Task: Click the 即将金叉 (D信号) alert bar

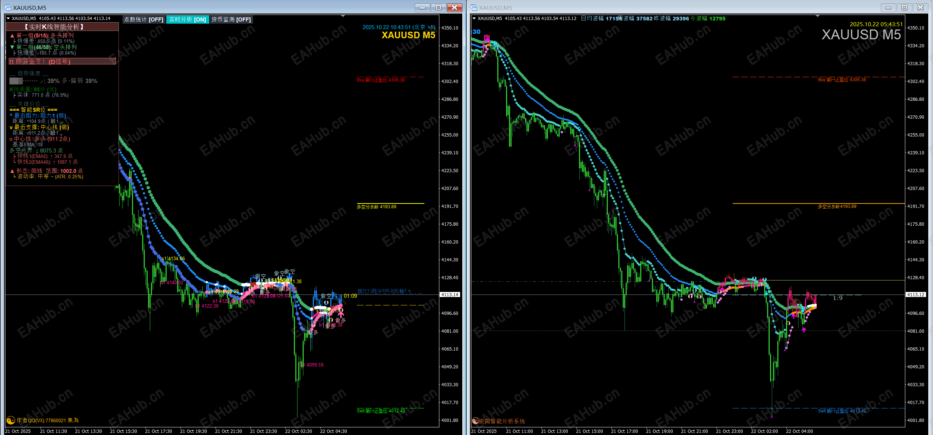Action: click(x=62, y=62)
